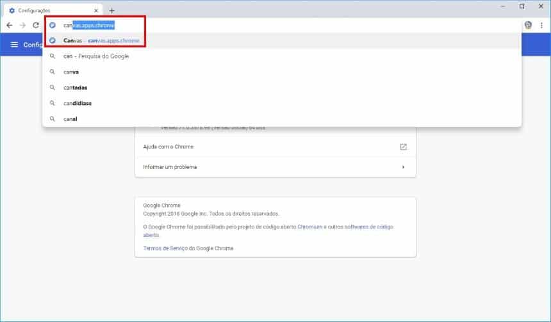Click the site icon in the address bar
The height and width of the screenshot is (322, 551).
click(x=53, y=25)
